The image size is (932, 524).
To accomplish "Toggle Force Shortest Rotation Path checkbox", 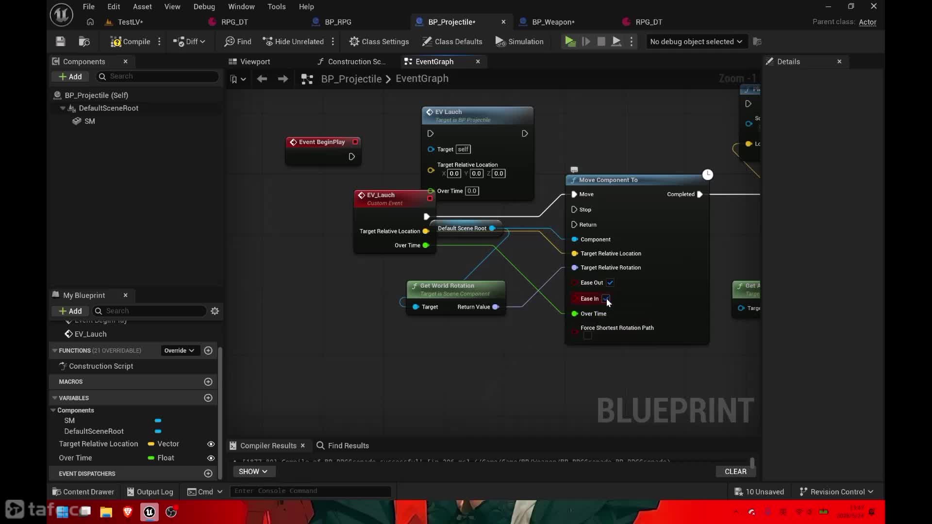I will click(x=588, y=336).
